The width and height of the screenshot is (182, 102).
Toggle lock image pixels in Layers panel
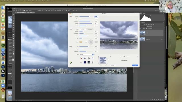point(142,29)
